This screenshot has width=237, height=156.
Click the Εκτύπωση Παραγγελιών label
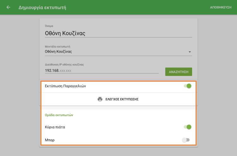(x=65, y=86)
